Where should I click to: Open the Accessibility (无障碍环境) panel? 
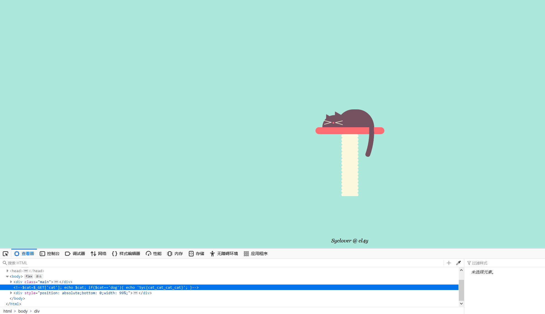(224, 254)
